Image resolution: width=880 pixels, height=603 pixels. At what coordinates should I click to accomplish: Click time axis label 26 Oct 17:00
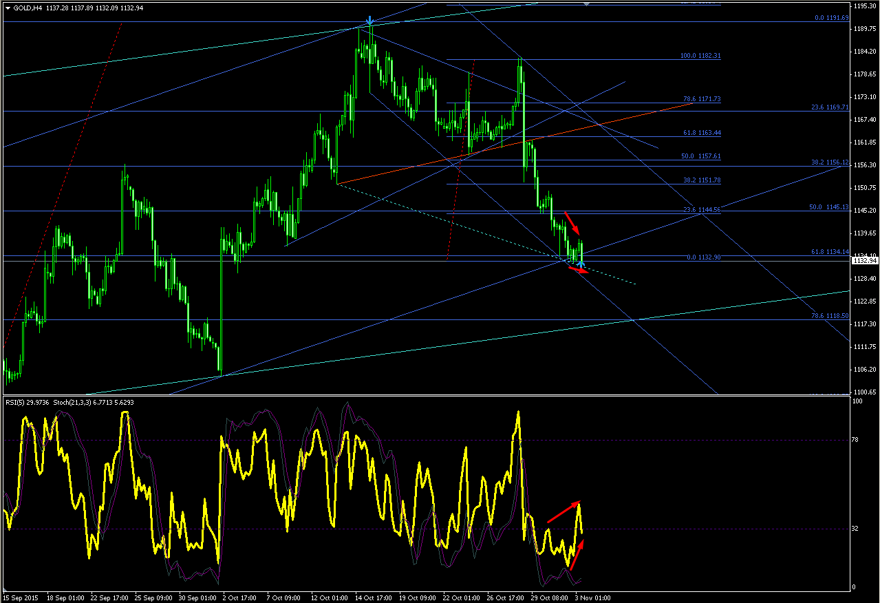(505, 597)
